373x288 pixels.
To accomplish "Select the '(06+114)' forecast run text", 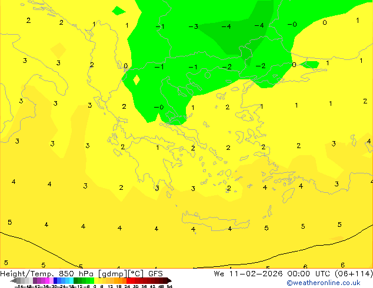I will coord(354,274).
